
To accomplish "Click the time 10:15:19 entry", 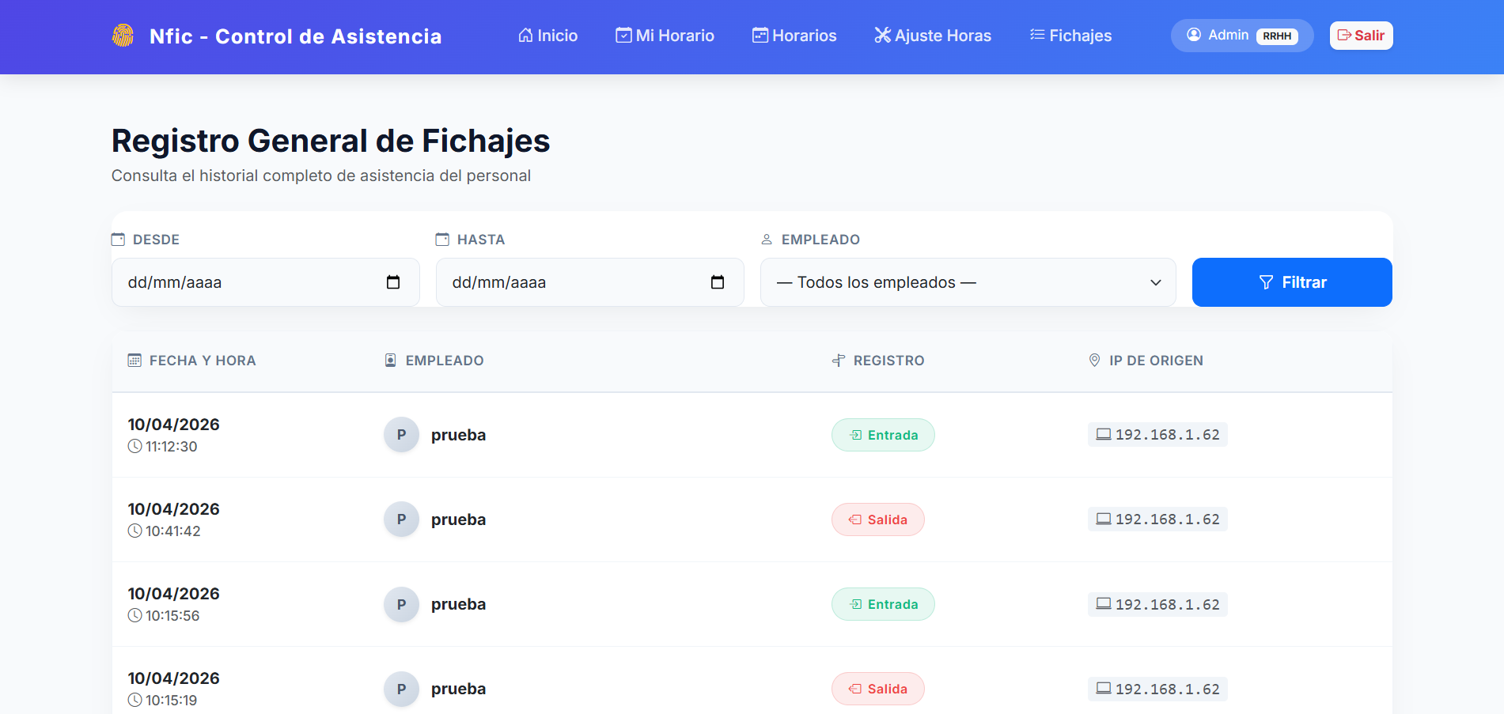I will pyautogui.click(x=163, y=701).
